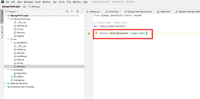200x99 pixels.
Task: Expand External Libraries
Action: (x=5, y=83)
